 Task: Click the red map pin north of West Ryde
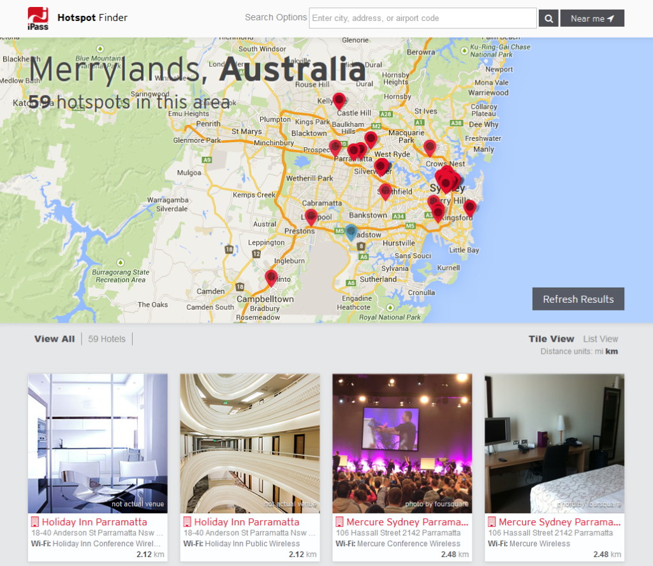coord(371,139)
